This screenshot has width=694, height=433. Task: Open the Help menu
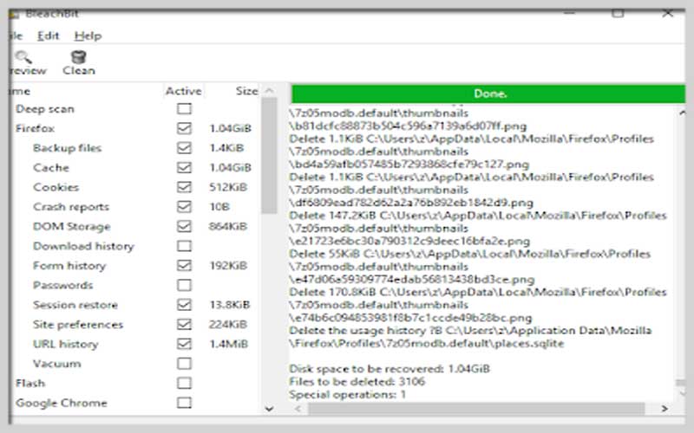pyautogui.click(x=88, y=36)
